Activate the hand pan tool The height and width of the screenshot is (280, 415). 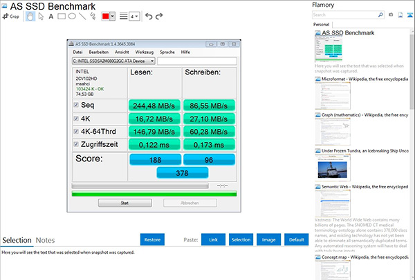(30, 15)
